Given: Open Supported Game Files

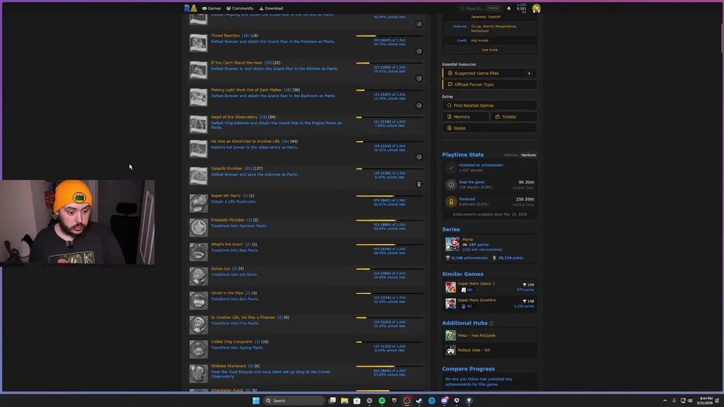Looking at the screenshot, I should pos(490,73).
